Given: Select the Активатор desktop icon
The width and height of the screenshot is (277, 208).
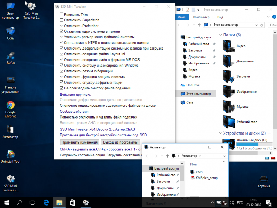Looking at the screenshot, I should 10,132.
